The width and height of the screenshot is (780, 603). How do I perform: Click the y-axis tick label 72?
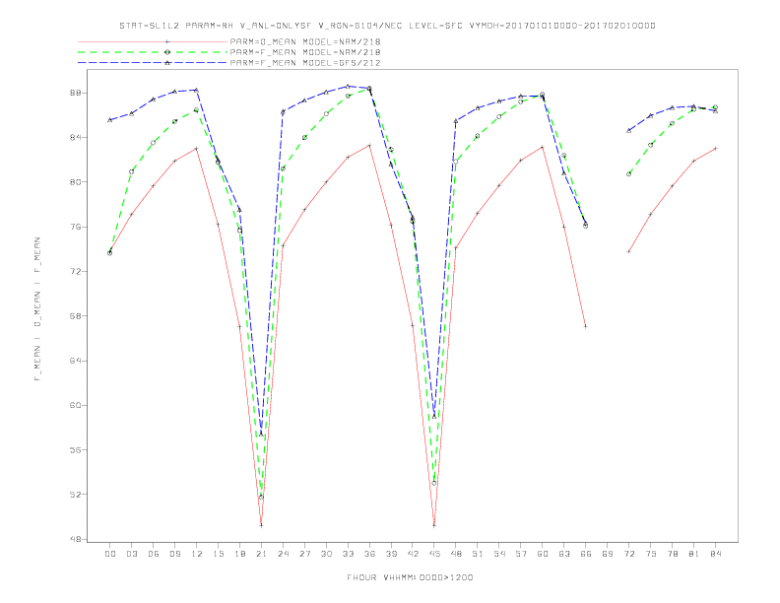point(77,272)
